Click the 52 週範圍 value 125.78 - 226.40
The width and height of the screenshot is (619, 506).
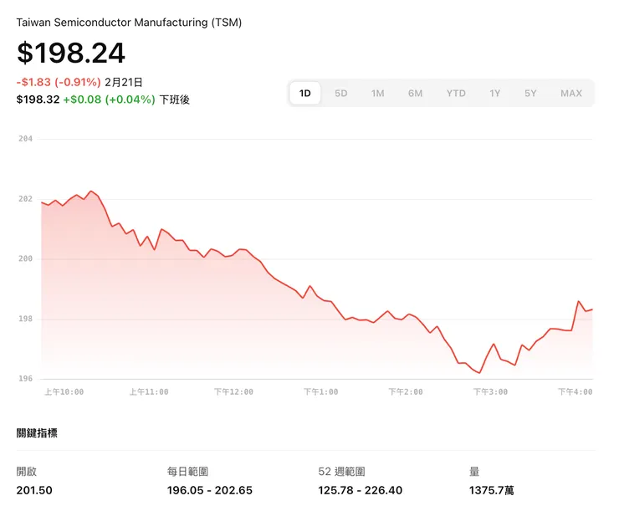click(x=361, y=490)
